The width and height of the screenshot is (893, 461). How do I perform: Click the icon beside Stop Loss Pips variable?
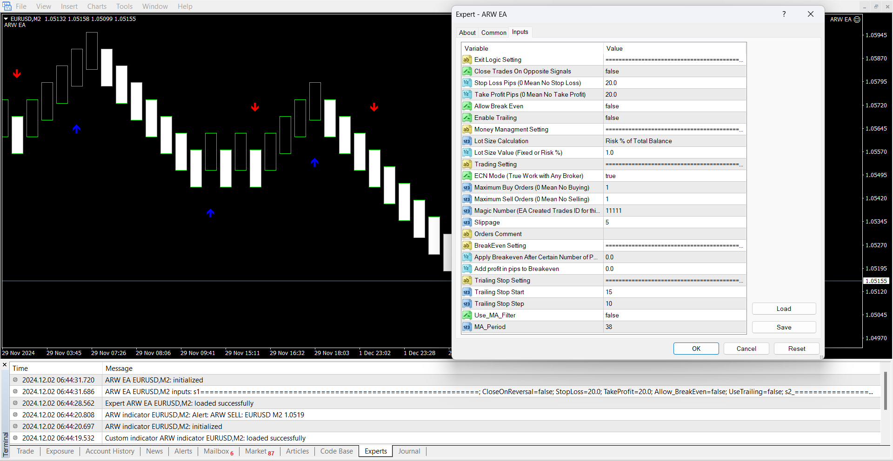click(466, 83)
